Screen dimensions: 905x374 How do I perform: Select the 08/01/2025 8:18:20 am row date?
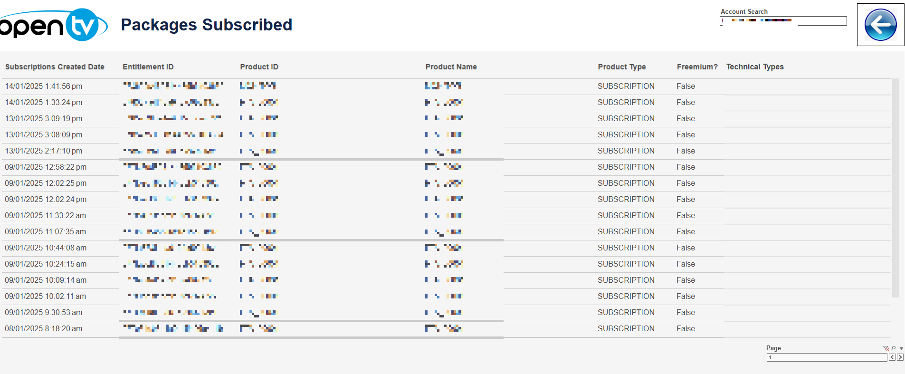(44, 329)
